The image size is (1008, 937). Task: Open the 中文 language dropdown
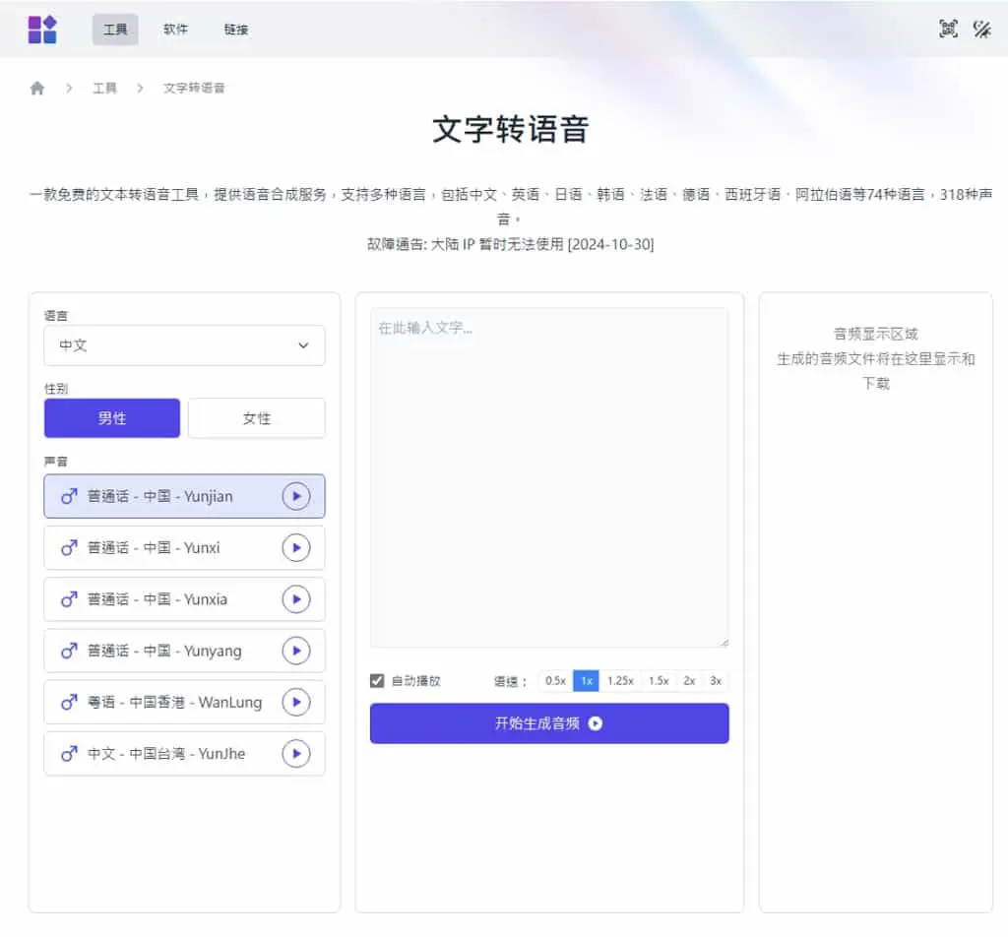pos(184,345)
